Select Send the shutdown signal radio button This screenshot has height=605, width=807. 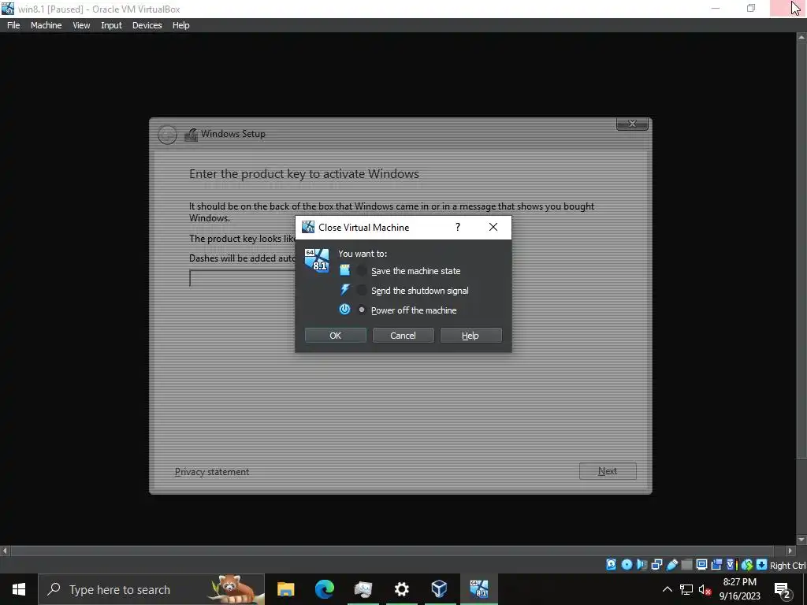(362, 290)
